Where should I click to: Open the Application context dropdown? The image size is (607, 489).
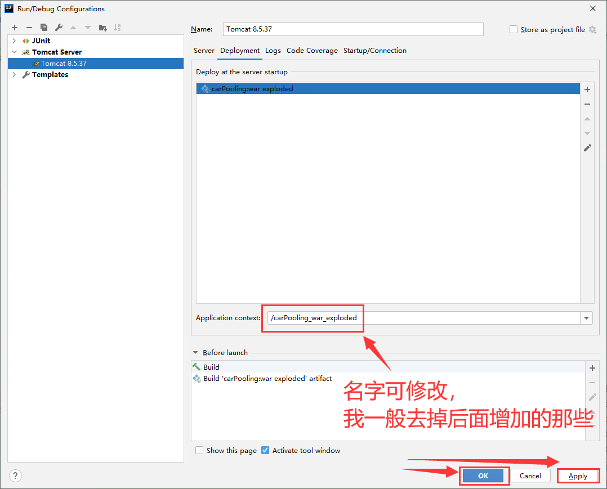click(x=586, y=318)
